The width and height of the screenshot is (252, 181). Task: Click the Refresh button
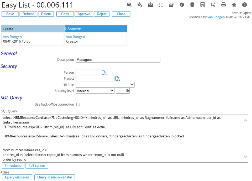(28, 14)
